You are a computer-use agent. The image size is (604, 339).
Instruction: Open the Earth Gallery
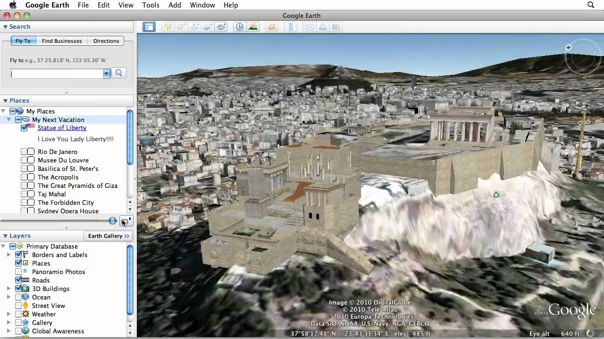[108, 235]
